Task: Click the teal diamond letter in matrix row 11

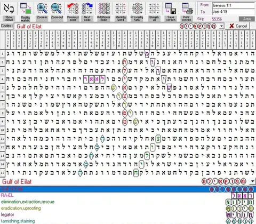Action: (102, 139)
